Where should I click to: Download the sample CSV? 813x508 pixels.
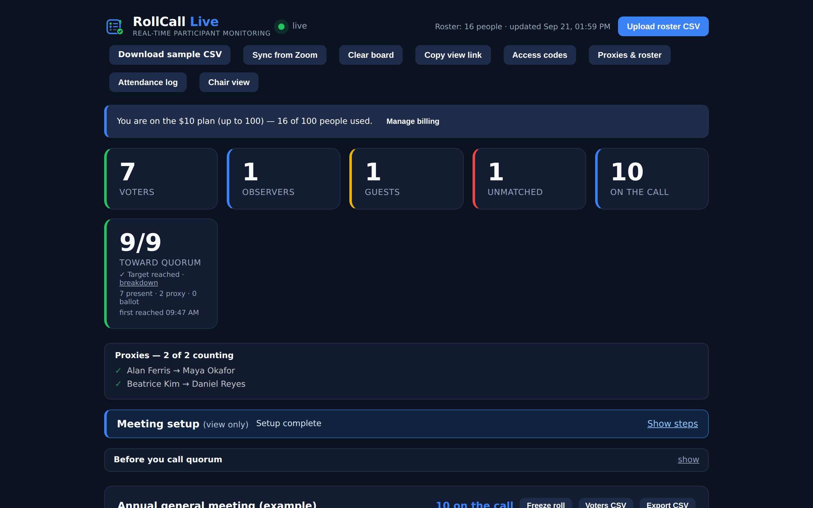[x=170, y=55]
